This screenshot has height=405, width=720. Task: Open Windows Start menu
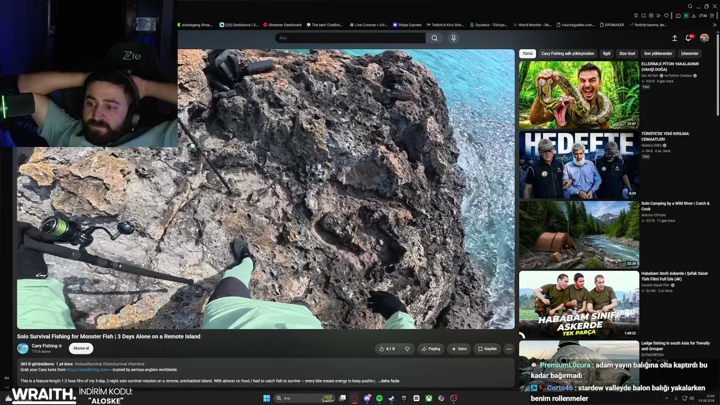267,398
